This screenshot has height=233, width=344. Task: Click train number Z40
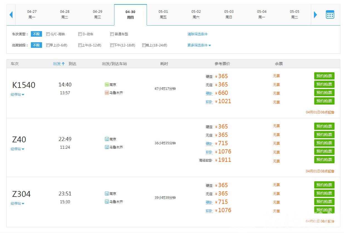tap(19, 139)
